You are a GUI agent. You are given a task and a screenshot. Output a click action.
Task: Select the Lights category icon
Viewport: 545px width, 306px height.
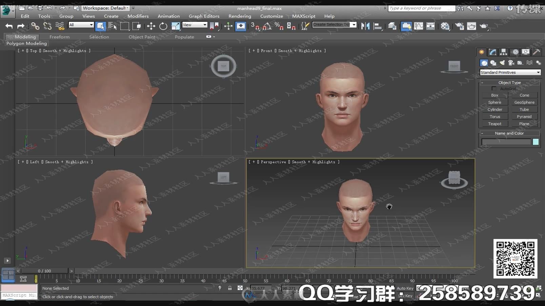502,63
